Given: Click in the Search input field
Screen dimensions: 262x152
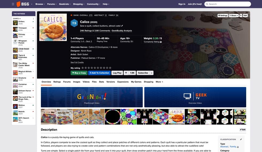Looking at the screenshot, I should tap(228, 4).
